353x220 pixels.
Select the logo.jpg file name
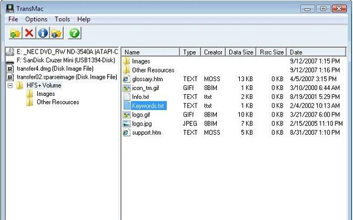(x=142, y=124)
